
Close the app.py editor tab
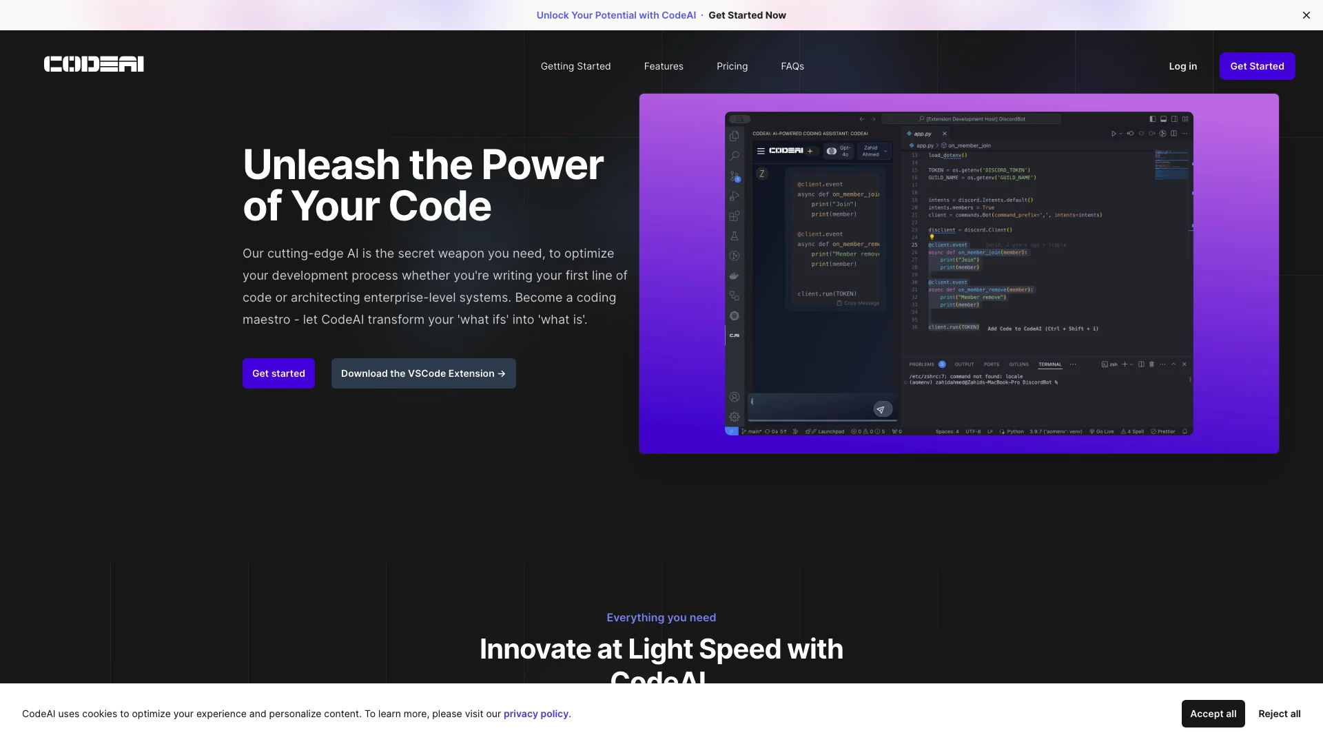945,134
